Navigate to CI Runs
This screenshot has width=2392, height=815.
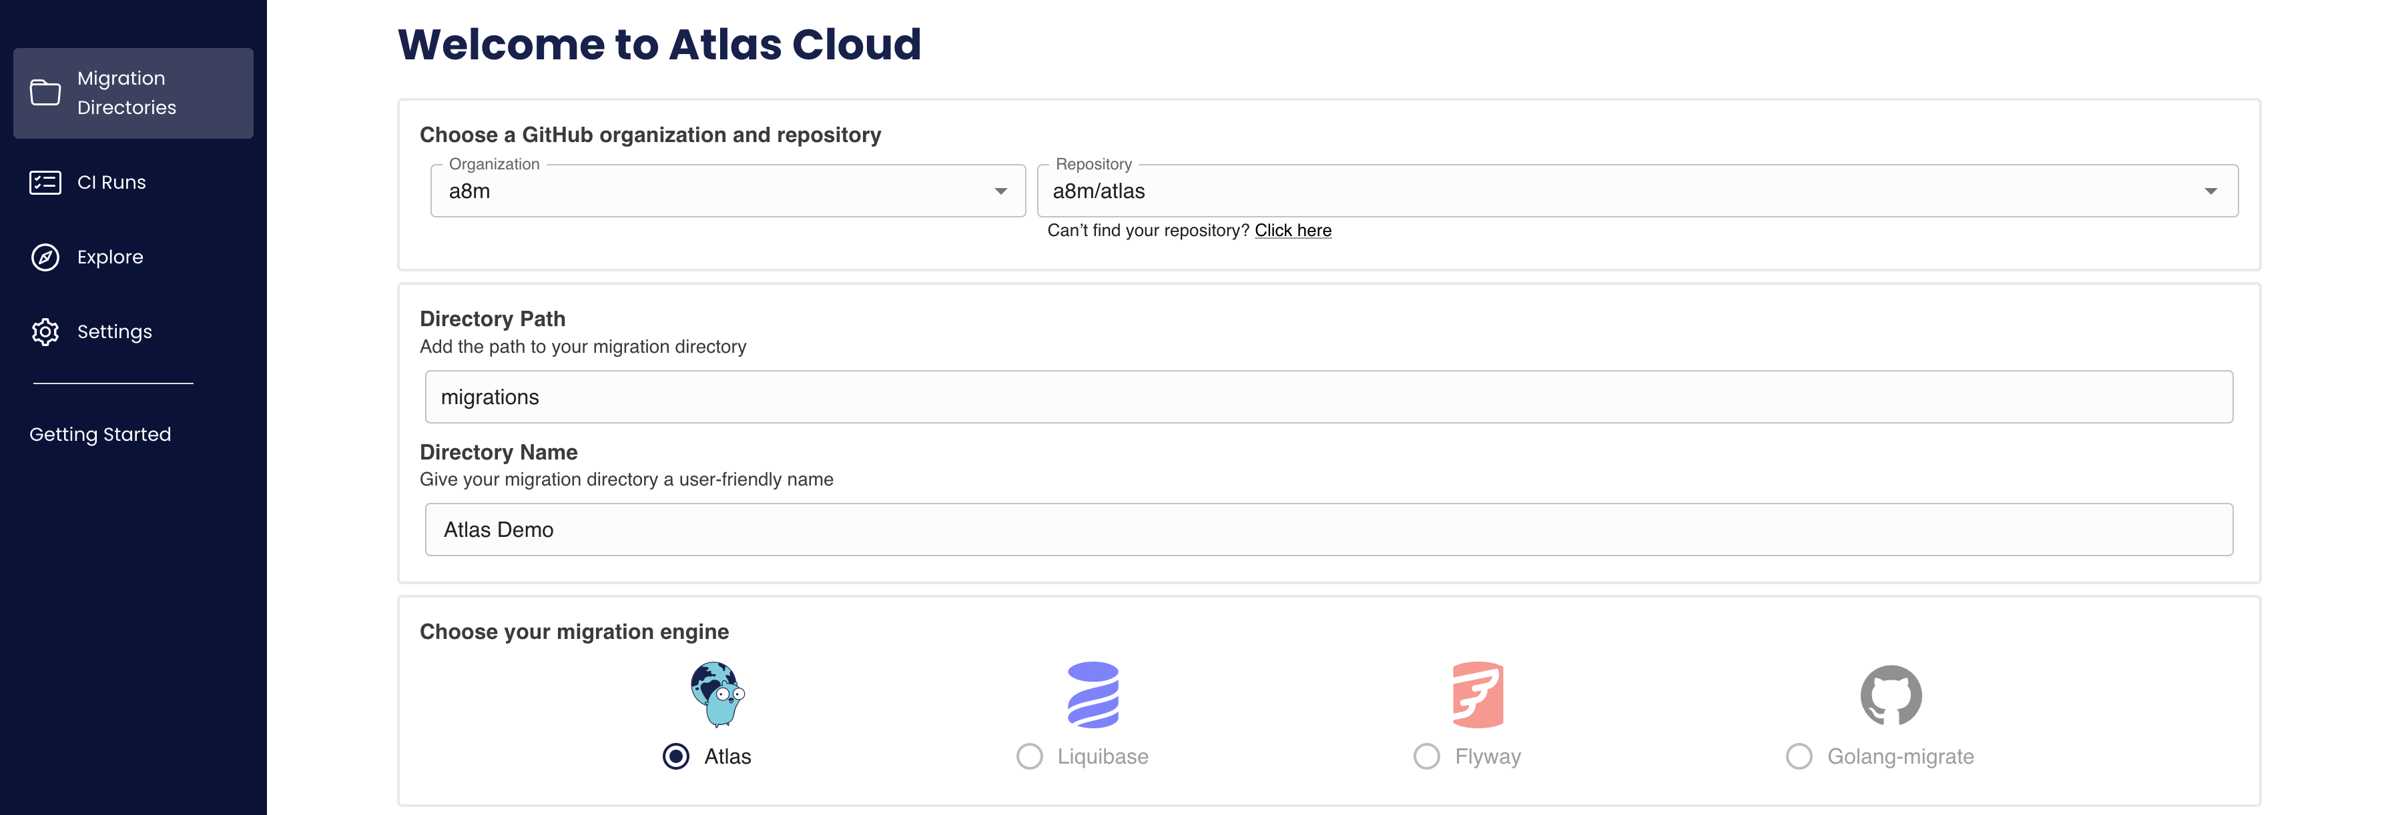click(111, 182)
